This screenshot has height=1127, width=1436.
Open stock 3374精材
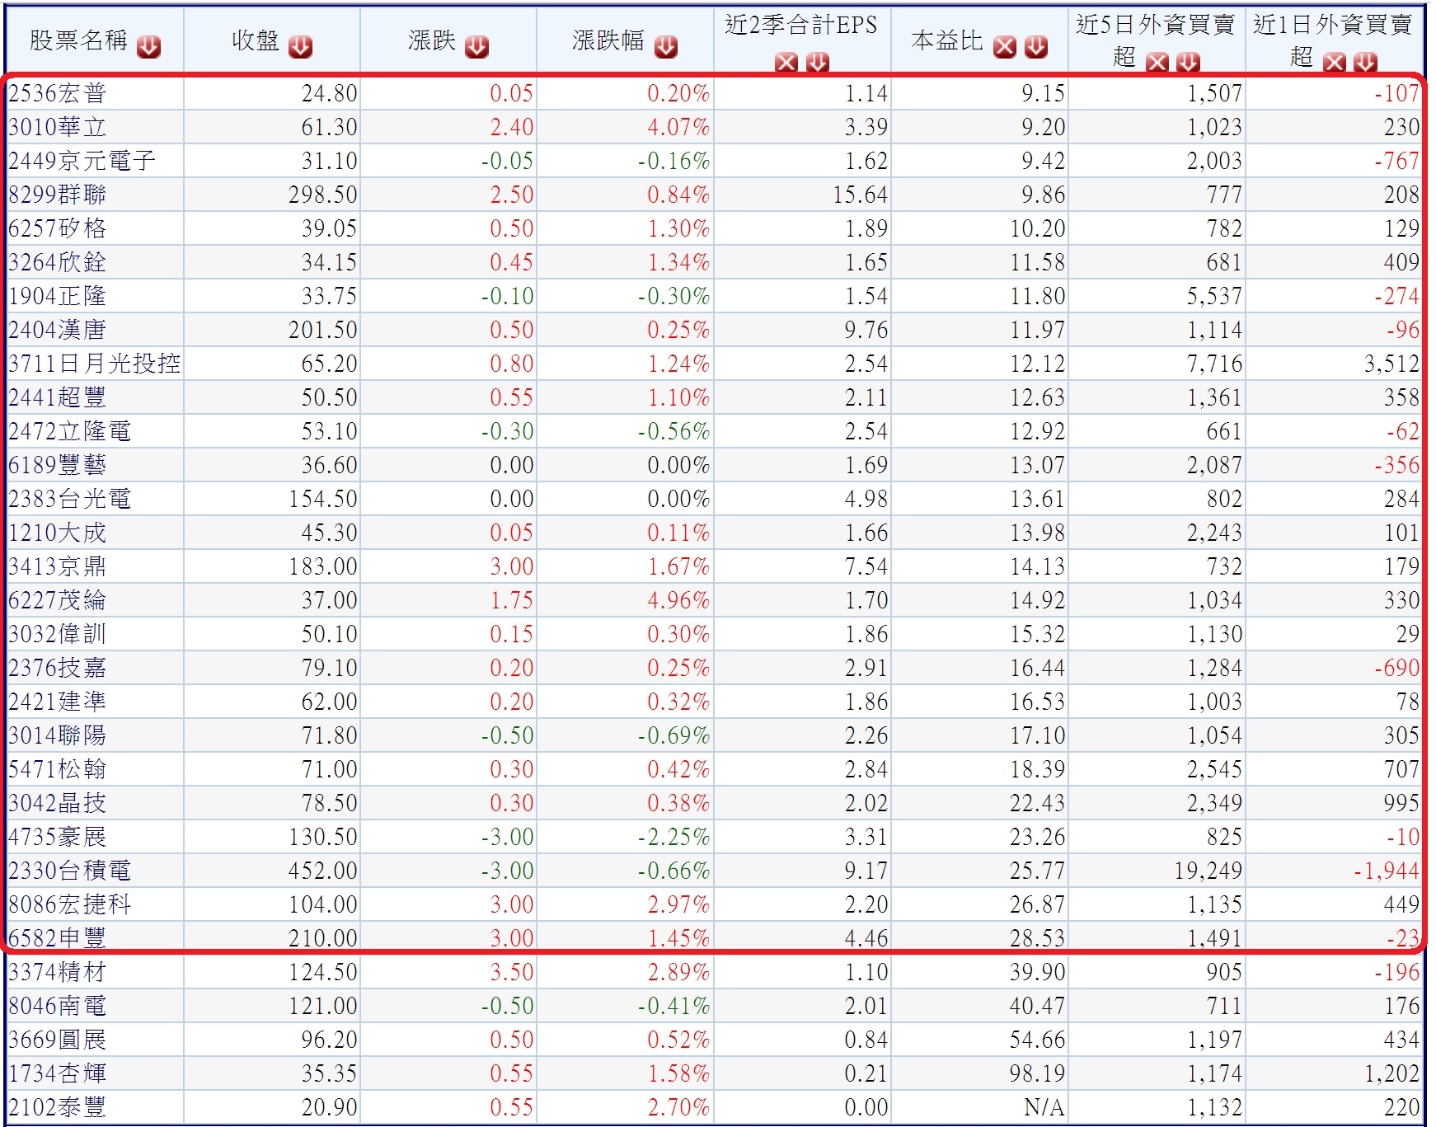(58, 972)
